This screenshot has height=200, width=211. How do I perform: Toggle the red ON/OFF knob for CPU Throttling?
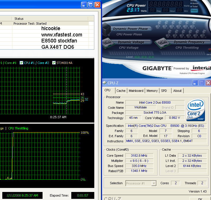pos(209,50)
